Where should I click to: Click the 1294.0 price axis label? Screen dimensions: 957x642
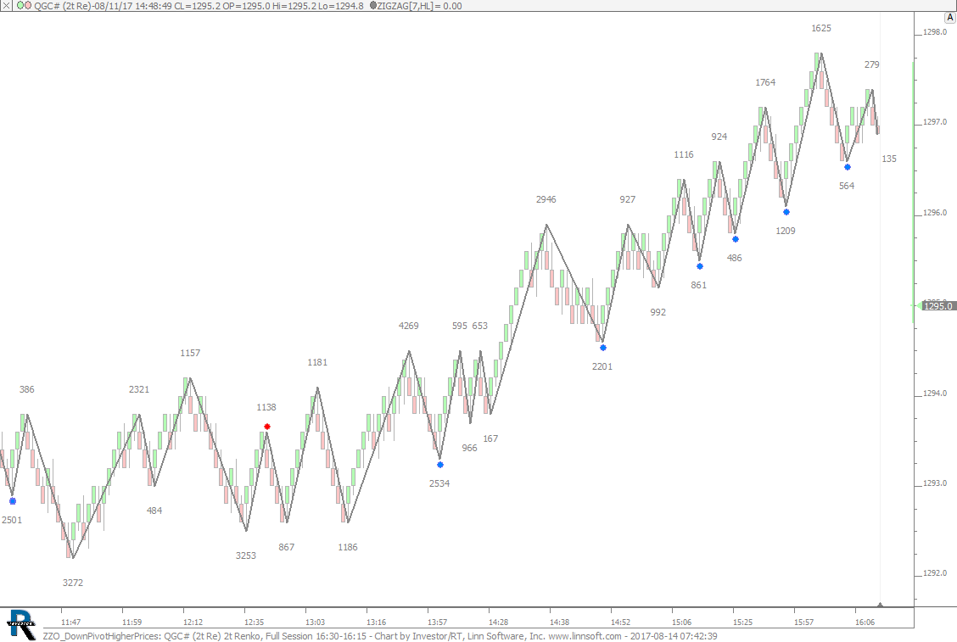click(934, 393)
